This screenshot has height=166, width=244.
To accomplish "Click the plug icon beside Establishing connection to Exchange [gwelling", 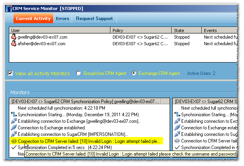I will pyautogui.click(x=14, y=121).
